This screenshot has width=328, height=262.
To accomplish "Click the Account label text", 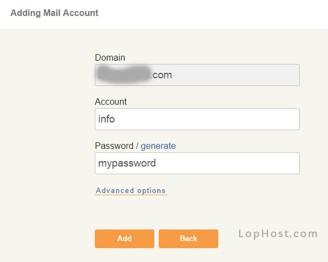I will [x=111, y=101].
